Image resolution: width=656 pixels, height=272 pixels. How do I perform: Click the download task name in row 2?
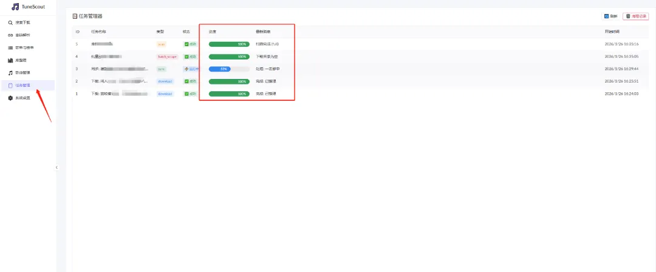119,81
